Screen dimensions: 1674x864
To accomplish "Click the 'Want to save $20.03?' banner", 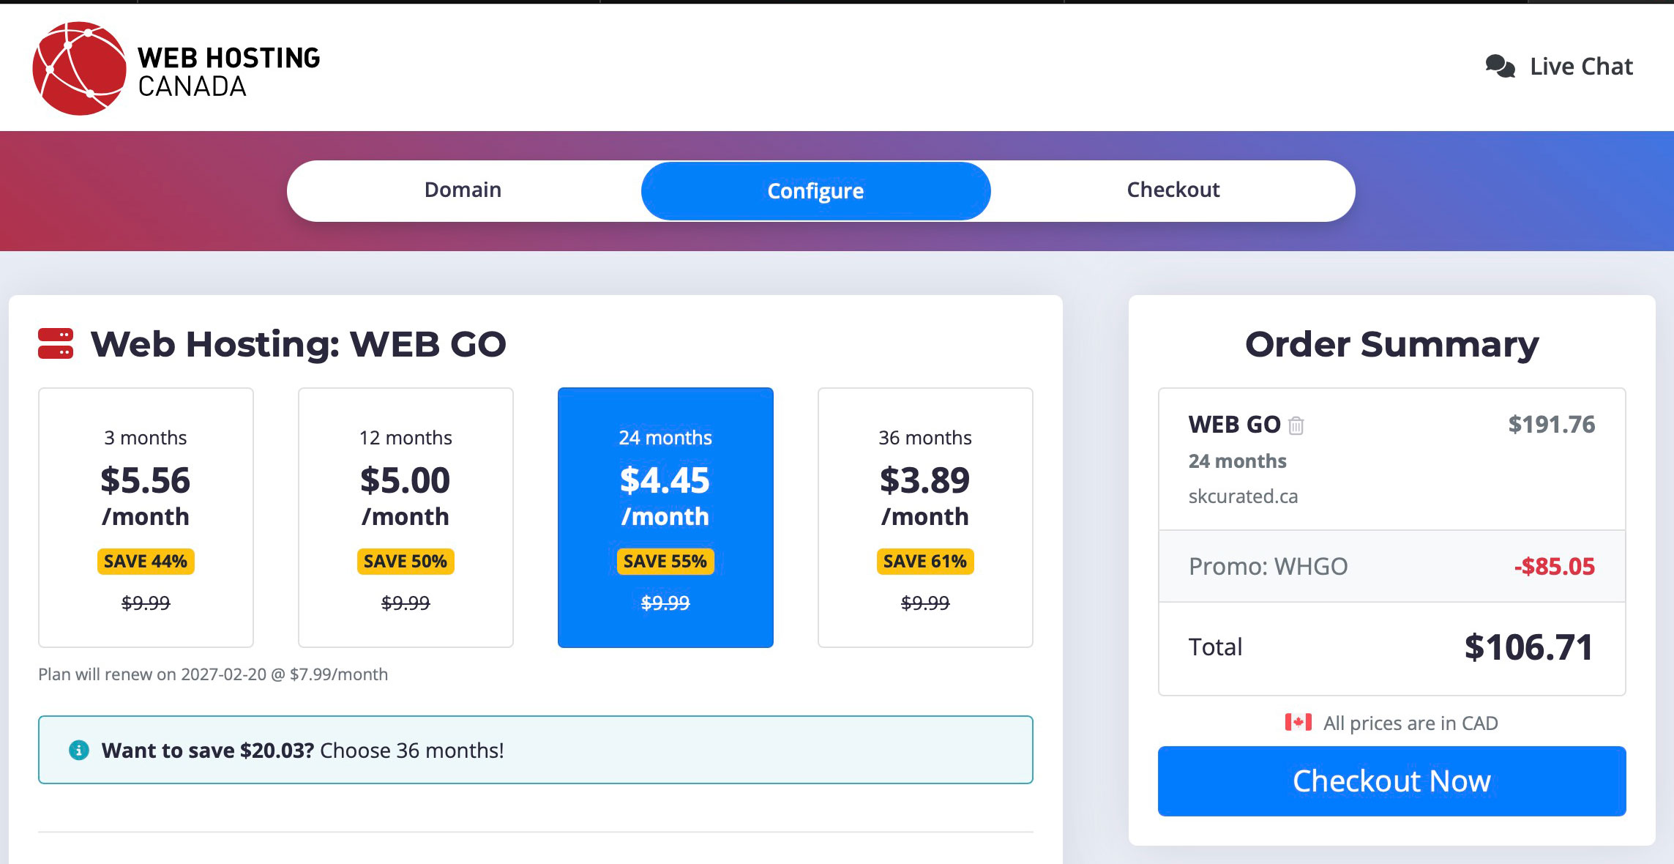I will coord(535,750).
